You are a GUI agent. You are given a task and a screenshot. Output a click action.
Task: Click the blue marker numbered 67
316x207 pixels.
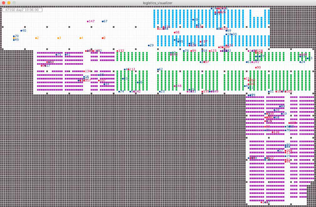[103, 21]
